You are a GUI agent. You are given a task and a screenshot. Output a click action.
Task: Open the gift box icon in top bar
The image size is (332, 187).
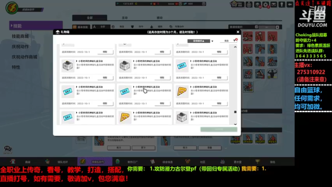click(257, 5)
